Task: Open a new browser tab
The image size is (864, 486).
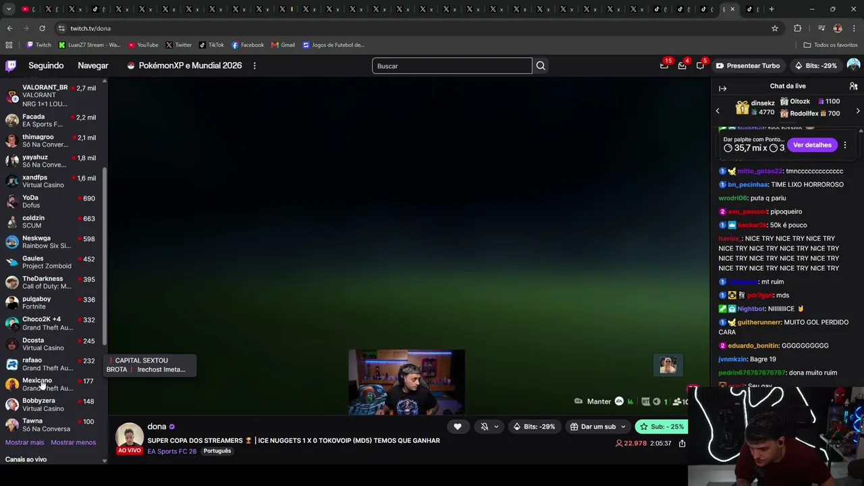Action: pos(772,9)
